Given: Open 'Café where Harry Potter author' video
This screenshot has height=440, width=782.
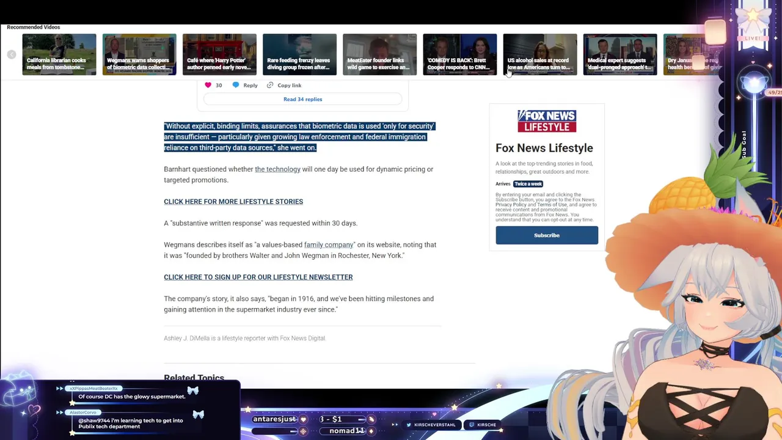Looking at the screenshot, I should (219, 54).
